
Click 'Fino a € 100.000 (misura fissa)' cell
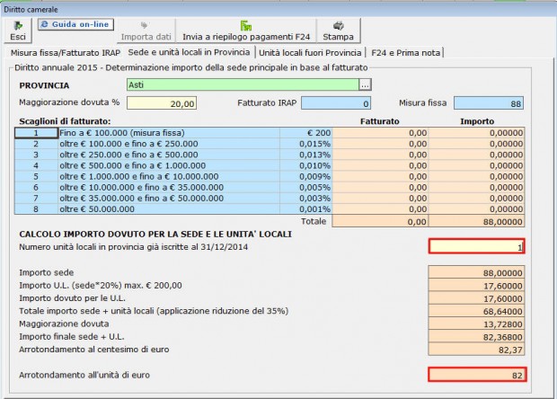(x=169, y=133)
